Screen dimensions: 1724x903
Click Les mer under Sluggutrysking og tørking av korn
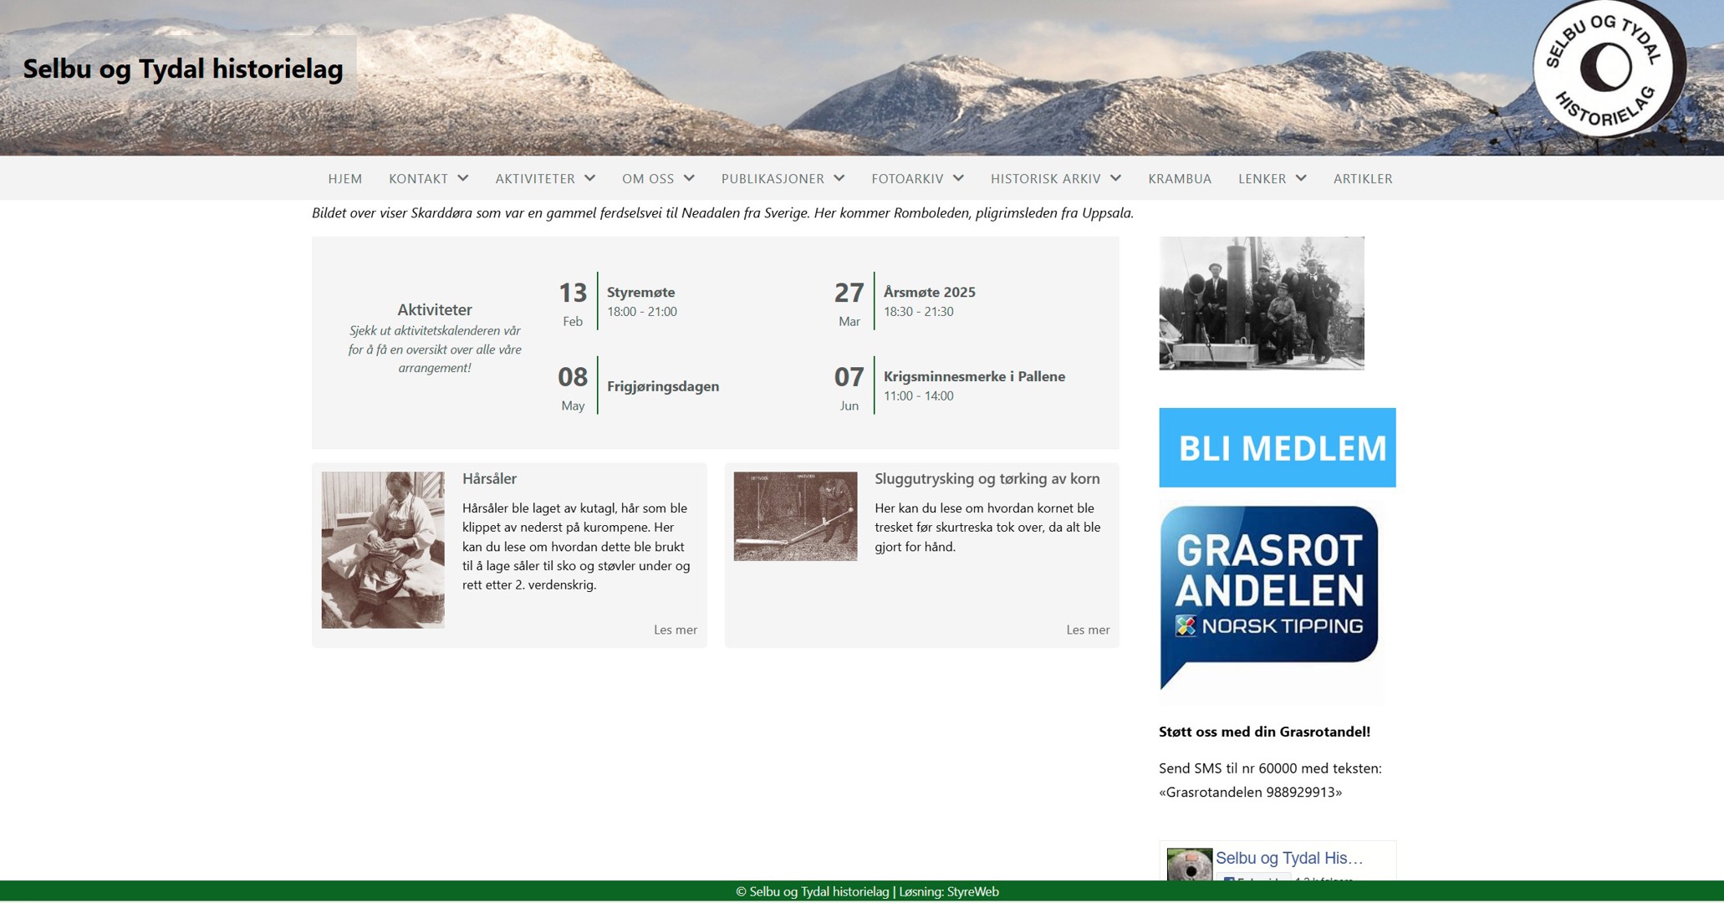[1087, 630]
